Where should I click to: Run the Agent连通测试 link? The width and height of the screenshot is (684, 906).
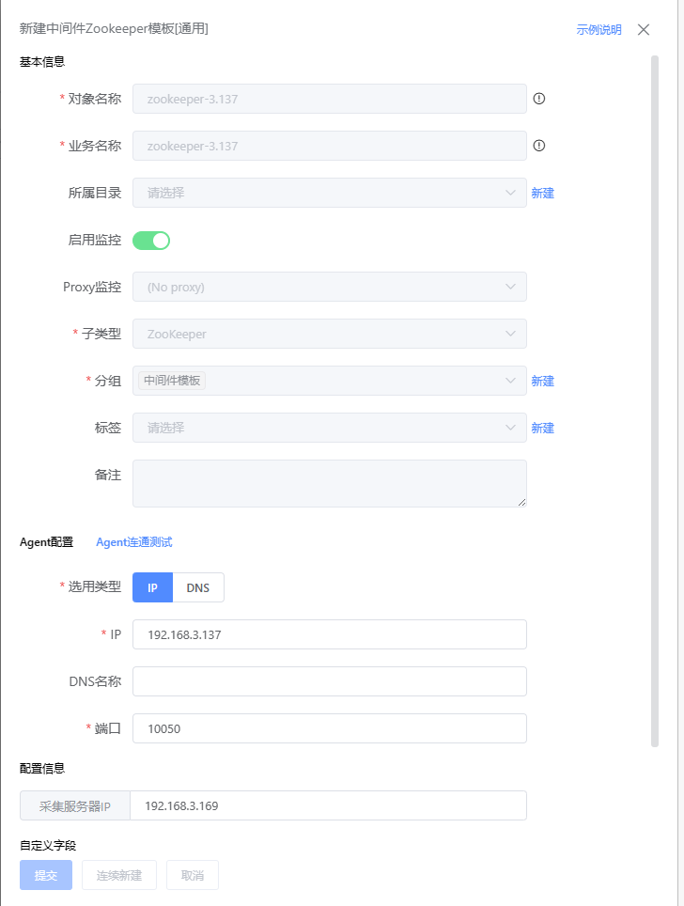134,542
